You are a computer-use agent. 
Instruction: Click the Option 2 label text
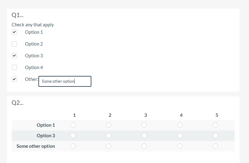point(34,44)
